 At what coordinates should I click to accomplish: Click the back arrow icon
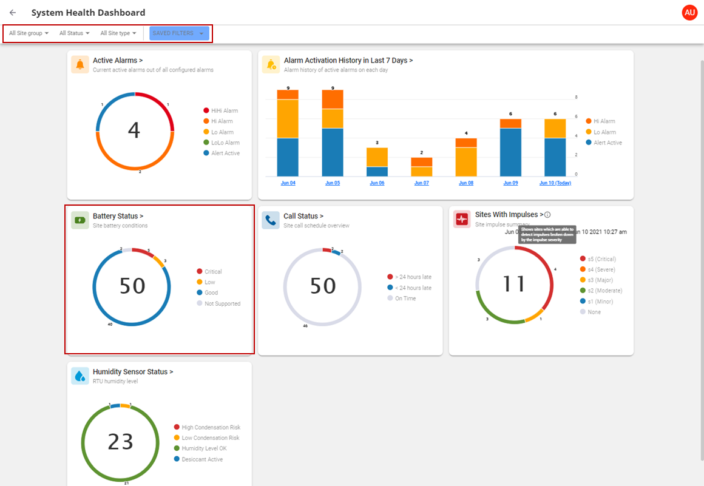coord(13,13)
